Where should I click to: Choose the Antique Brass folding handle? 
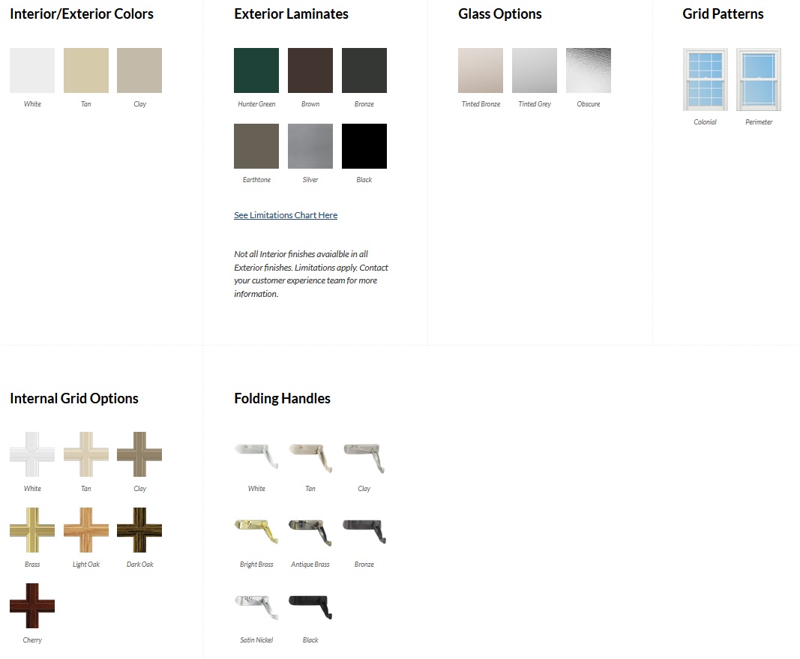pos(310,530)
